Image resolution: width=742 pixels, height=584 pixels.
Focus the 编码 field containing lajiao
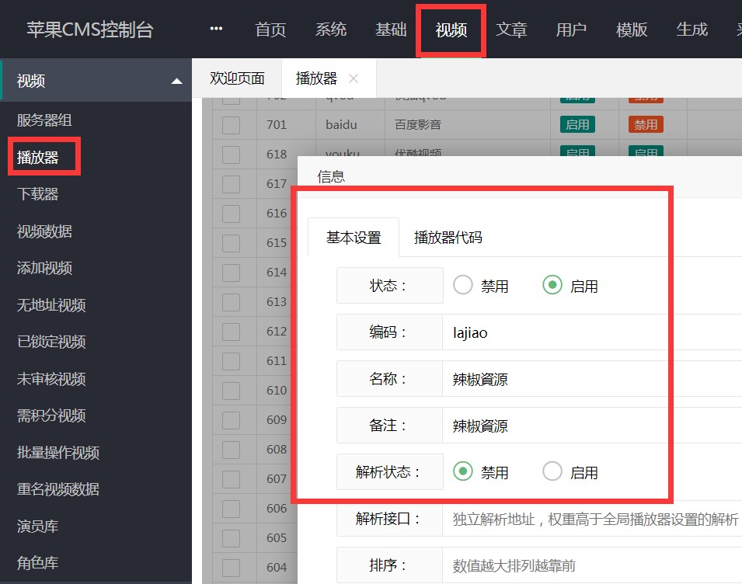(x=592, y=332)
